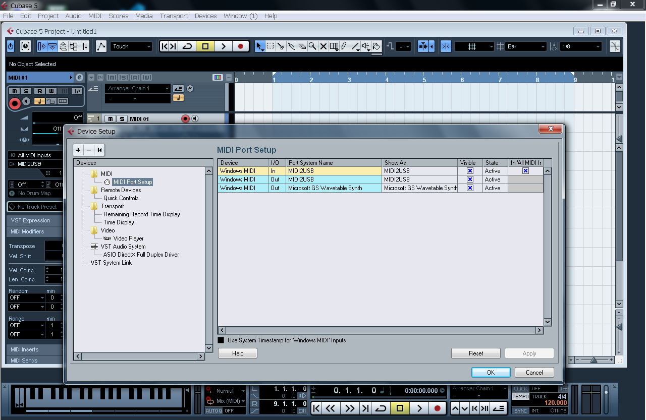Toggle Visible checkbox for Microsoft GS Wavetable Synth
The width and height of the screenshot is (646, 420).
470,188
